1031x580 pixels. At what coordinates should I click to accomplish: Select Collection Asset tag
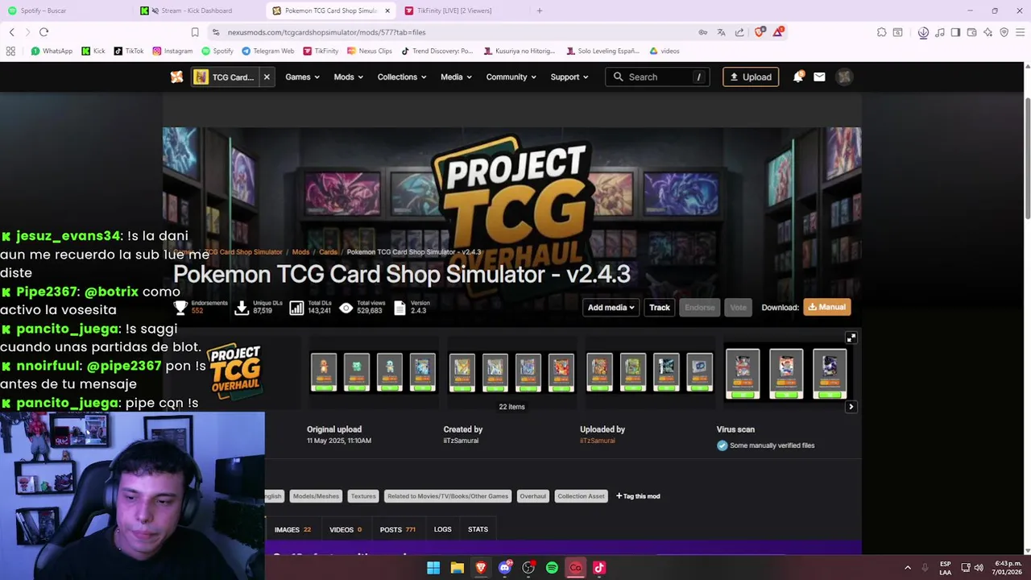coord(581,496)
